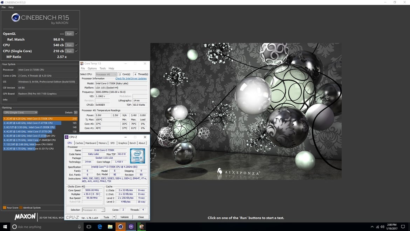The width and height of the screenshot is (410, 231).
Task: Switch to Cinebench on the taskbar
Action: coord(121,227)
